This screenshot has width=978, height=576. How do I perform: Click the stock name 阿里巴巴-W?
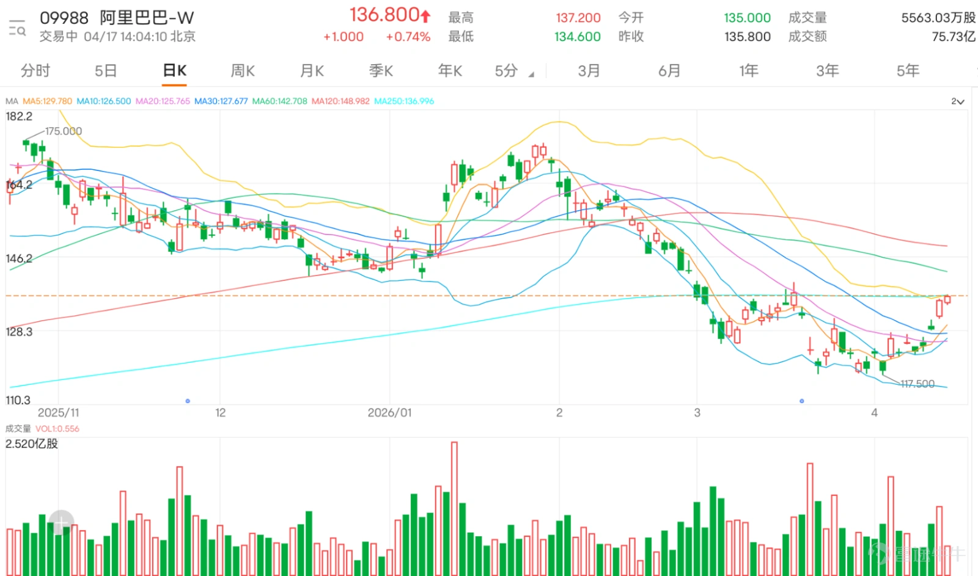click(147, 18)
